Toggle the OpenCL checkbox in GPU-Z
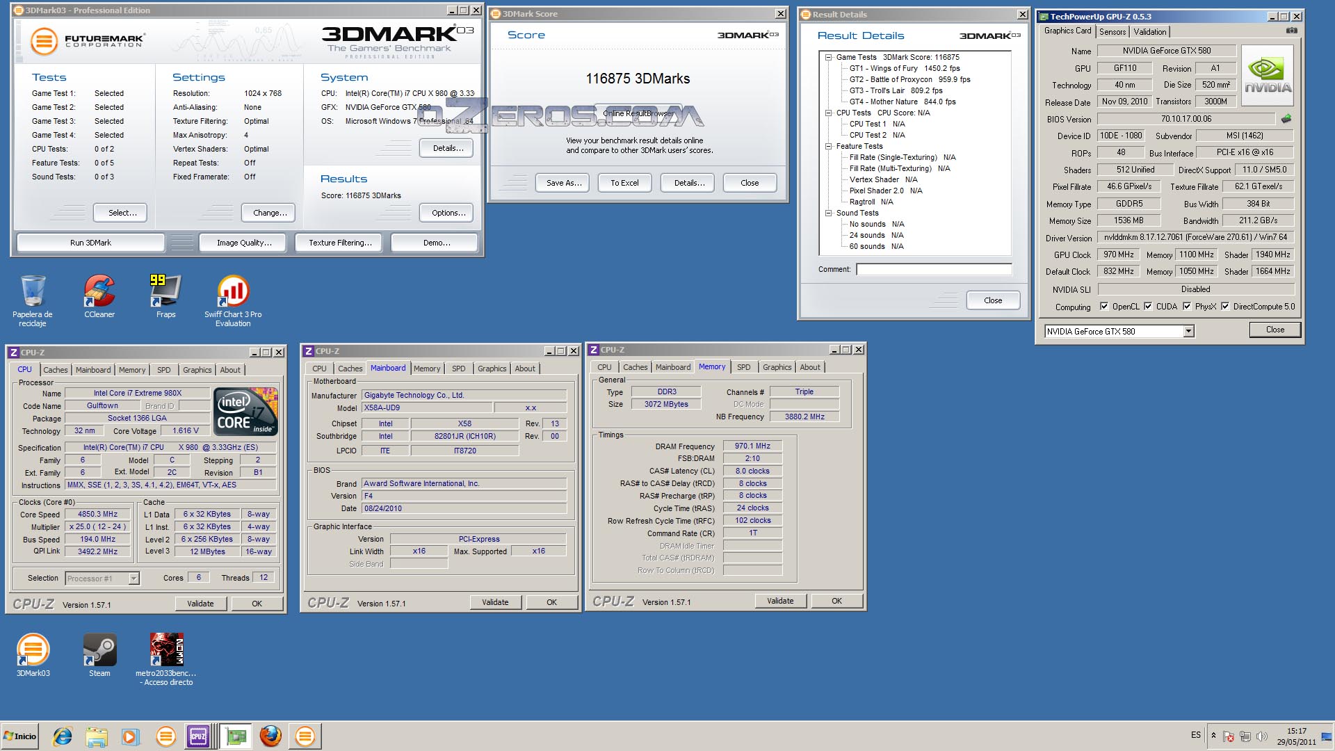Image resolution: width=1335 pixels, height=751 pixels. pyautogui.click(x=1103, y=306)
